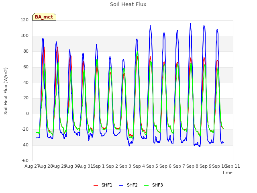Click the Sep 11 x-axis label

(x=233, y=166)
